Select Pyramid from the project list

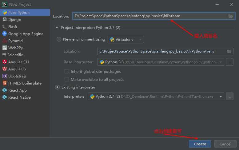25,41
